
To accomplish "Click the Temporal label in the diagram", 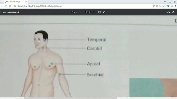I will (97, 40).
